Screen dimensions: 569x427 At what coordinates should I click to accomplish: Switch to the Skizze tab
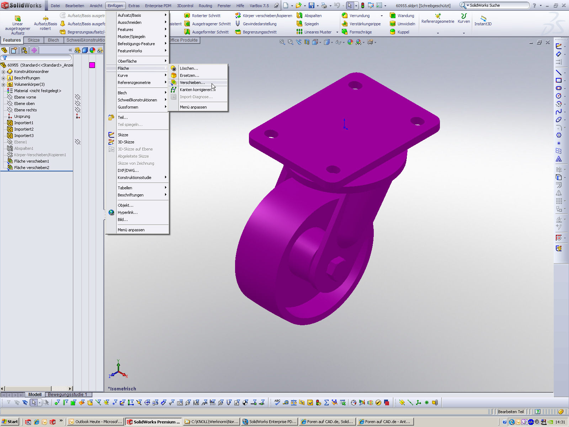point(34,40)
